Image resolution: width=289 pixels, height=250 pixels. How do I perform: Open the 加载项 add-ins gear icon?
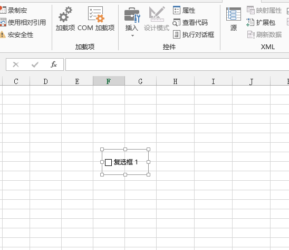click(65, 14)
